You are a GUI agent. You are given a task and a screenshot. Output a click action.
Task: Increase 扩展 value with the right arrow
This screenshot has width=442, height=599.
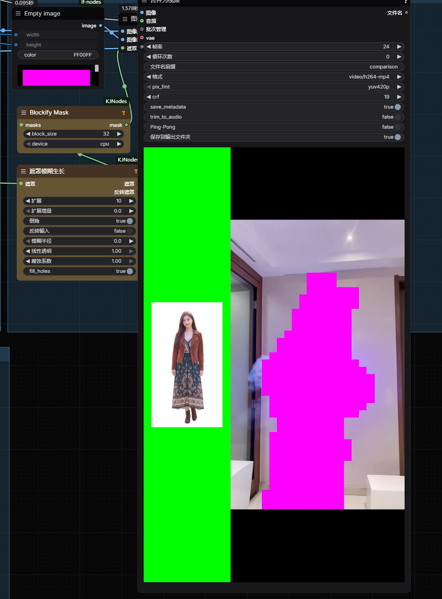(x=131, y=201)
